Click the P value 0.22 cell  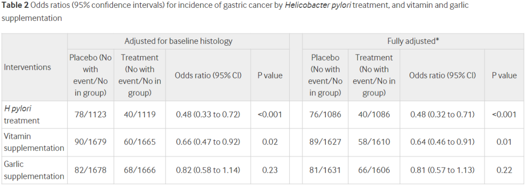coord(505,170)
